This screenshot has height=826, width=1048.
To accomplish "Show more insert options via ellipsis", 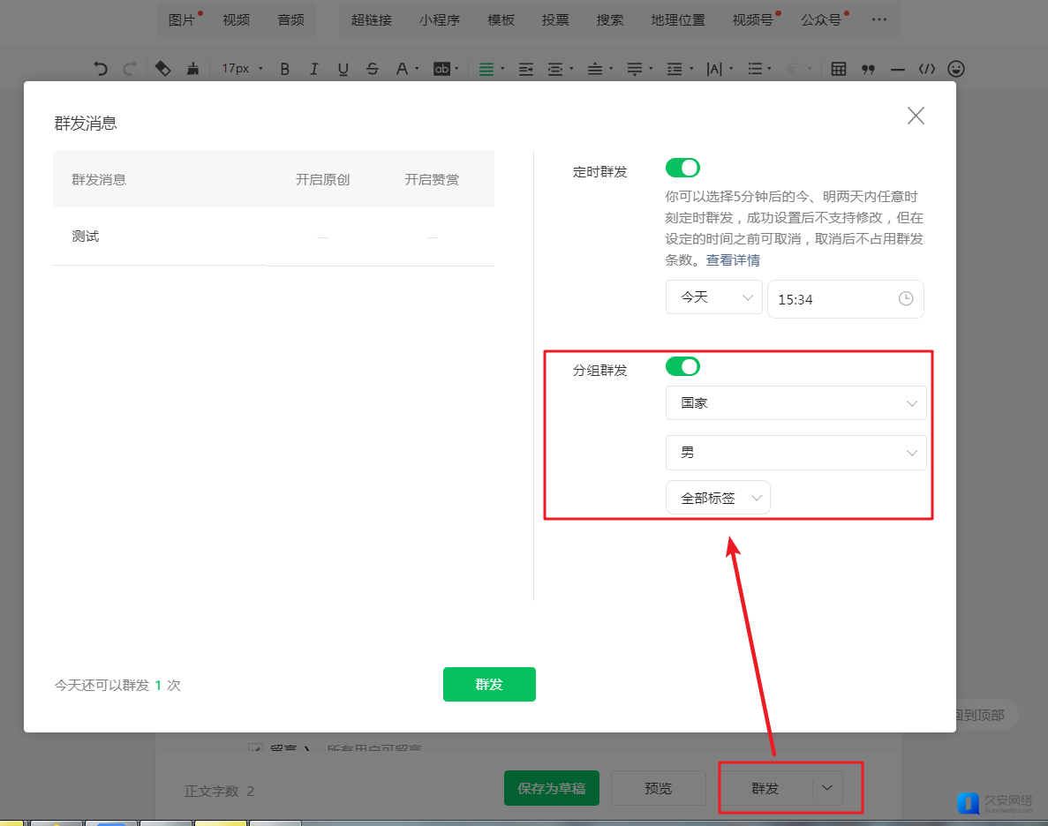I will click(878, 19).
